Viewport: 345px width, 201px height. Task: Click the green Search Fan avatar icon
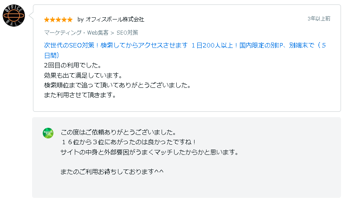pos(48,133)
